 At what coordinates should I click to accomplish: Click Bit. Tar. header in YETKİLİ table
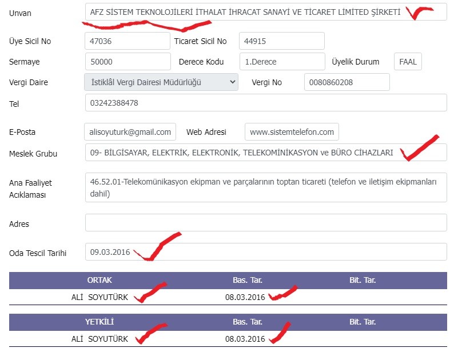tap(363, 322)
